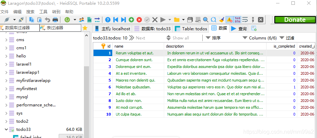Cancel editing with black X icon
The width and height of the screenshot is (317, 138).
155,19
